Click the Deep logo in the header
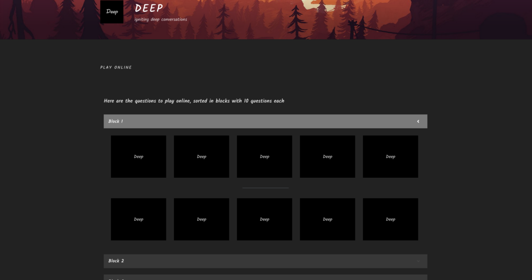Screen dimensions: 532x280 point(112,12)
